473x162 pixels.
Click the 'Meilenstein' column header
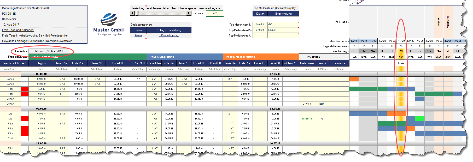[307, 63]
